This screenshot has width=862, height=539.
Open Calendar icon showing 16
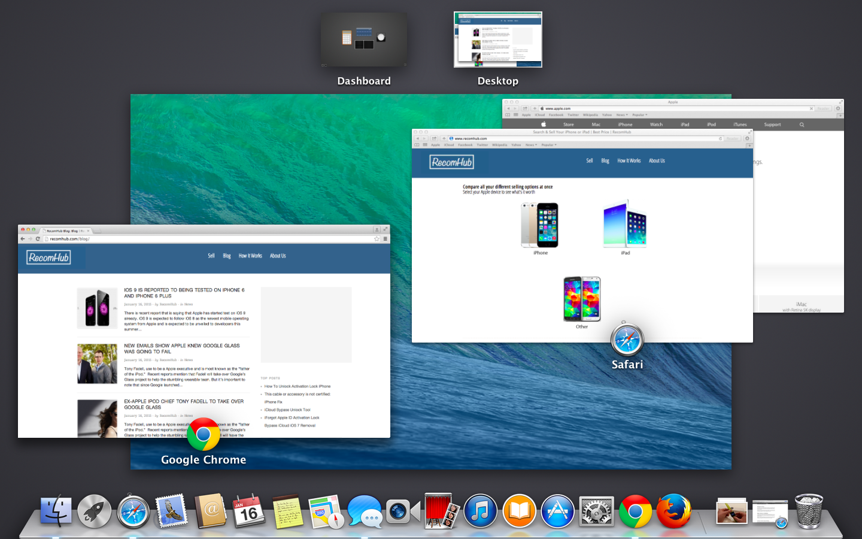tap(249, 511)
